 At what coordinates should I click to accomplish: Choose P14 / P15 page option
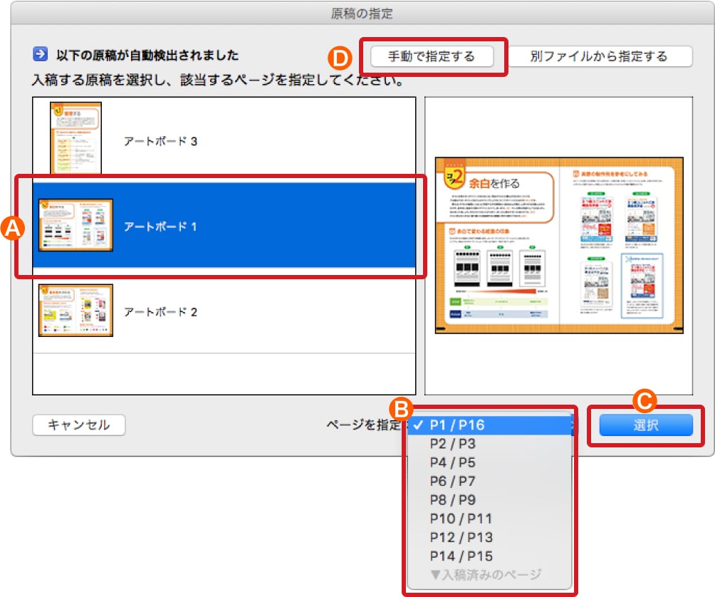pyautogui.click(x=461, y=556)
